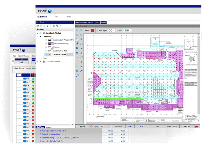
Task: Open the image picture tool
Action: coord(81,66)
